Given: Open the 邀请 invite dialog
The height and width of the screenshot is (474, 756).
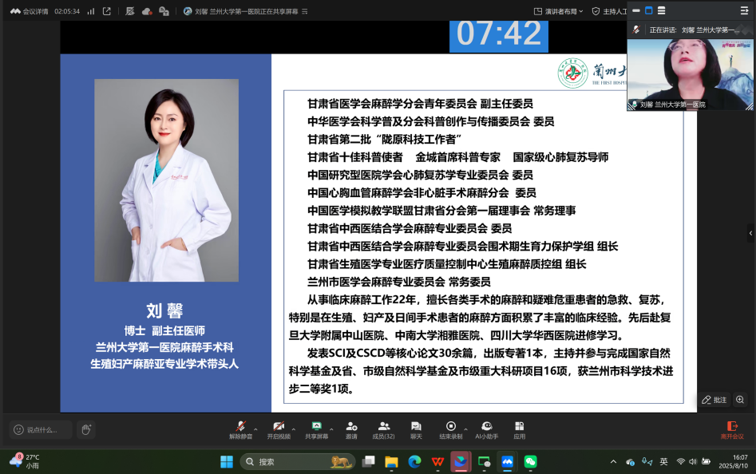Looking at the screenshot, I should 351,429.
